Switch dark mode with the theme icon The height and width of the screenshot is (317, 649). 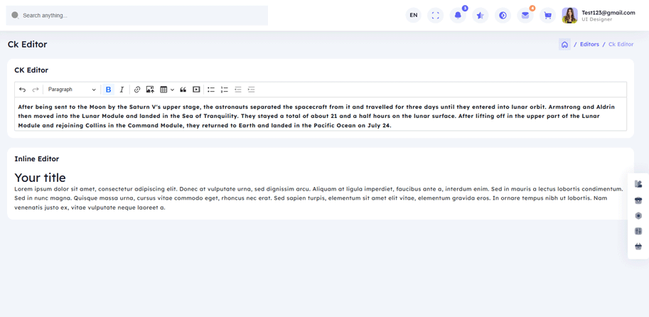coord(503,15)
